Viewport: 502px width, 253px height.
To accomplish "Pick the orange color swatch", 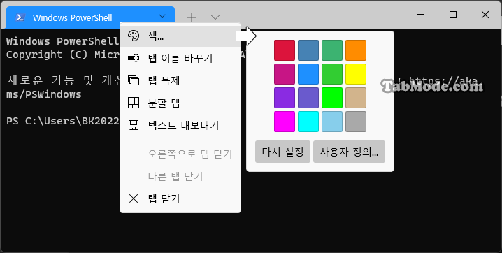I will click(356, 50).
